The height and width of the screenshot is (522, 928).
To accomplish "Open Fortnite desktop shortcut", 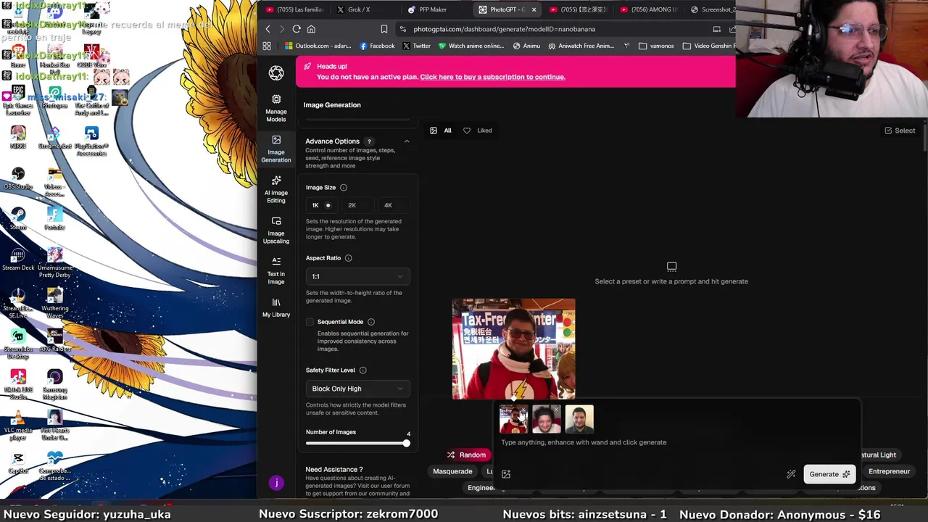I will [54, 218].
